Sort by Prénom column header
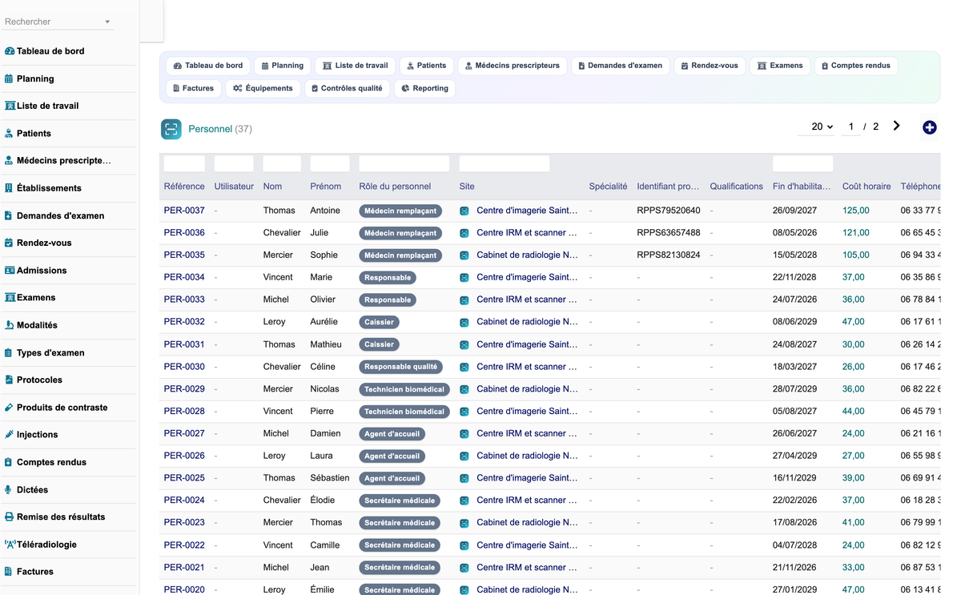This screenshot has width=961, height=595. tap(326, 187)
